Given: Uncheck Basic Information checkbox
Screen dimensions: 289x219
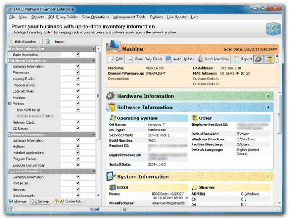Looking at the screenshot, I should click(78, 54).
